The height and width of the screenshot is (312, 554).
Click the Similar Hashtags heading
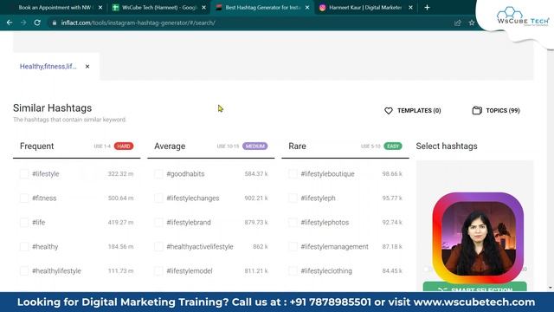tap(52, 107)
